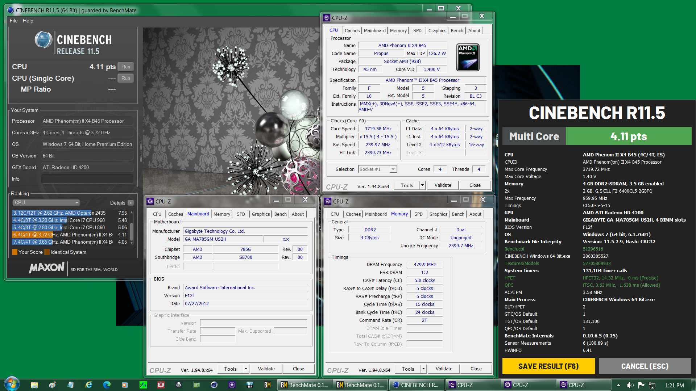Open the media player taskbar icon
The width and height of the screenshot is (696, 391).
[x=125, y=385]
